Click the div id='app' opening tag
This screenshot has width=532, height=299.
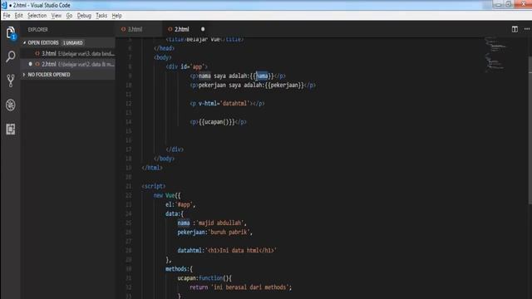click(x=186, y=66)
